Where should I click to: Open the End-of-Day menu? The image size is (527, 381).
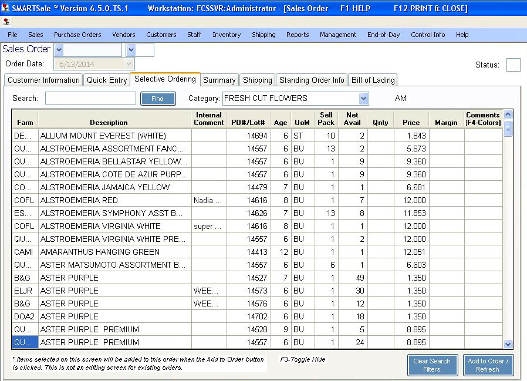coord(383,35)
